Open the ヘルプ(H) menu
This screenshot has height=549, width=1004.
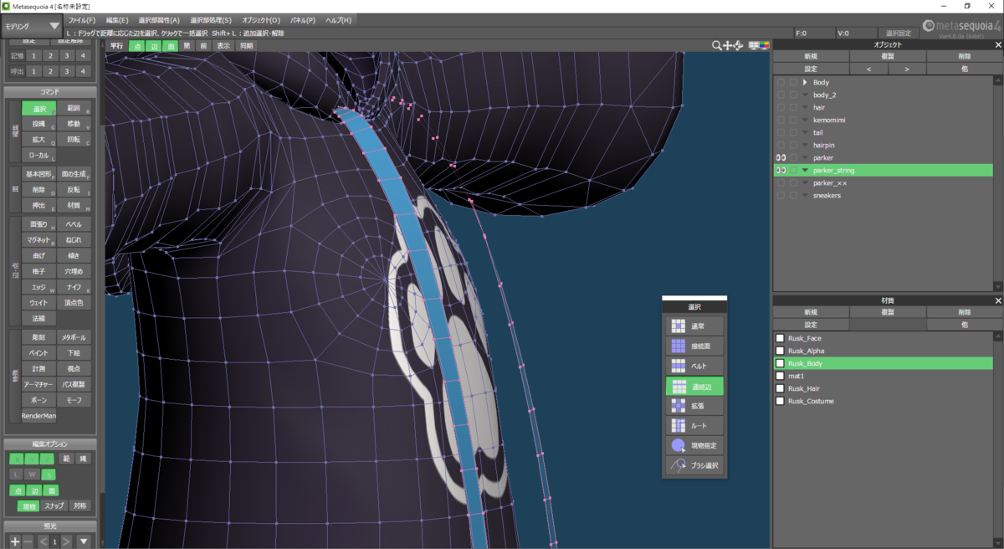(338, 19)
